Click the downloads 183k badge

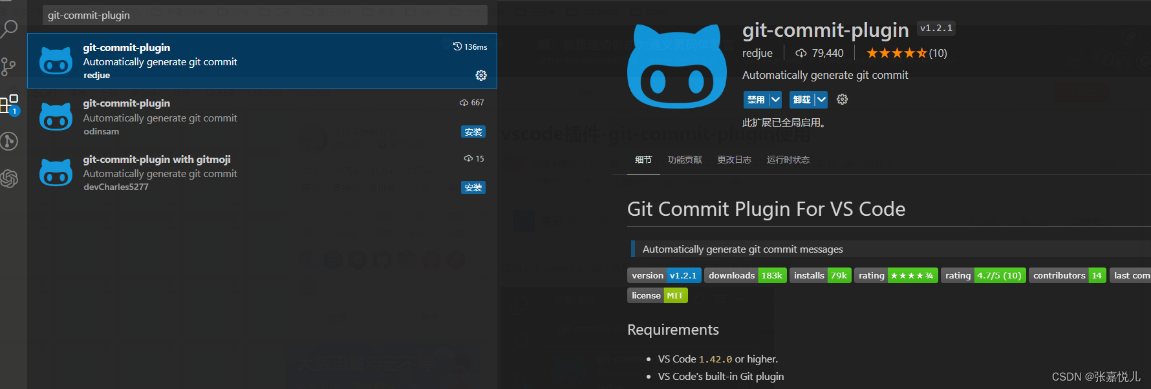coord(746,275)
